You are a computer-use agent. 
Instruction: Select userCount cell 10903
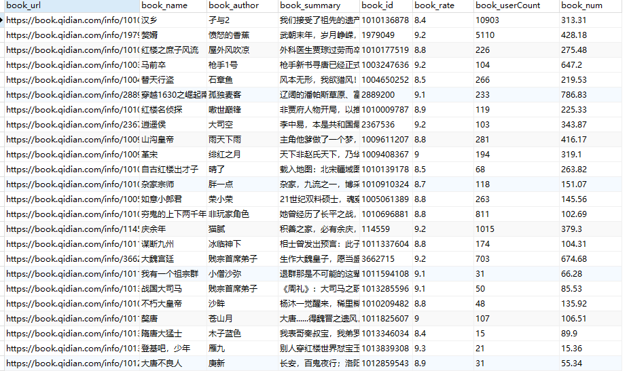517,20
